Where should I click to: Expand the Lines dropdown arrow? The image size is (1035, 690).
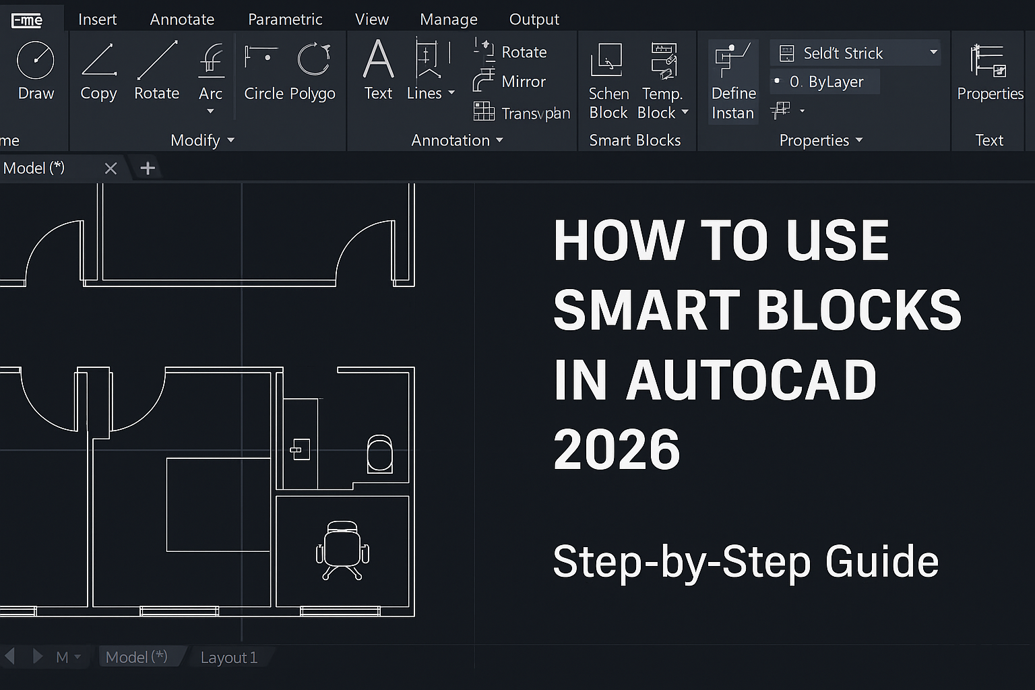point(451,93)
